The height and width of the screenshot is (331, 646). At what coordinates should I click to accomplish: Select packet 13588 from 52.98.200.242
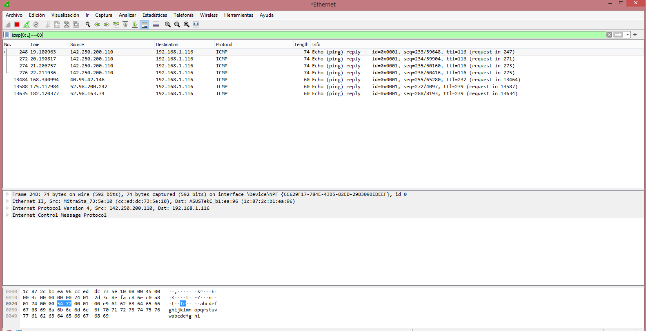click(323, 87)
